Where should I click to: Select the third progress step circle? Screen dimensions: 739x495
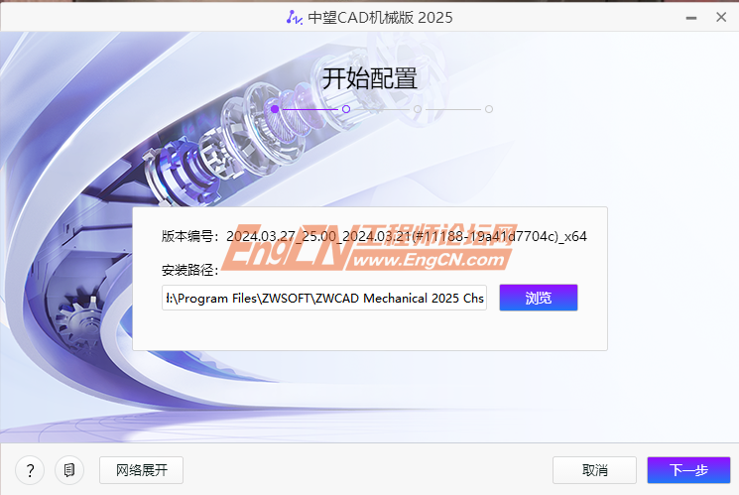click(418, 109)
